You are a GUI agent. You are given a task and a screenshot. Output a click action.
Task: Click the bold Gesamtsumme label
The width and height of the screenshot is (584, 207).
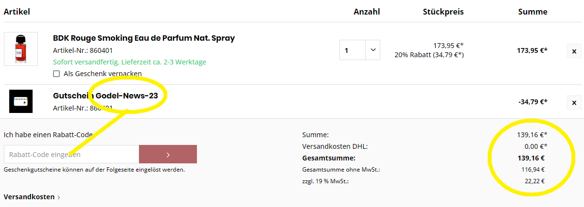[329, 158]
